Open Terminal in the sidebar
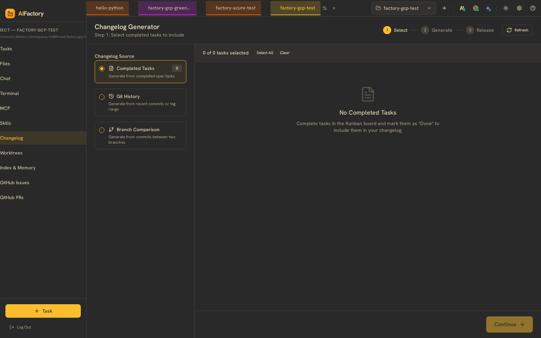 (43, 93)
